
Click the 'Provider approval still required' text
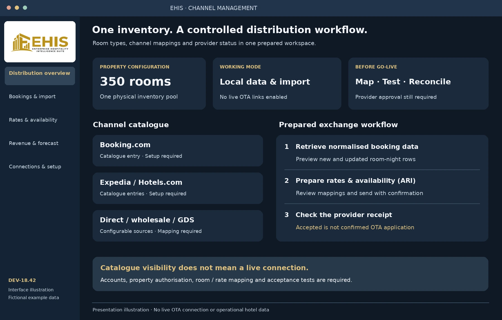pyautogui.click(x=396, y=97)
